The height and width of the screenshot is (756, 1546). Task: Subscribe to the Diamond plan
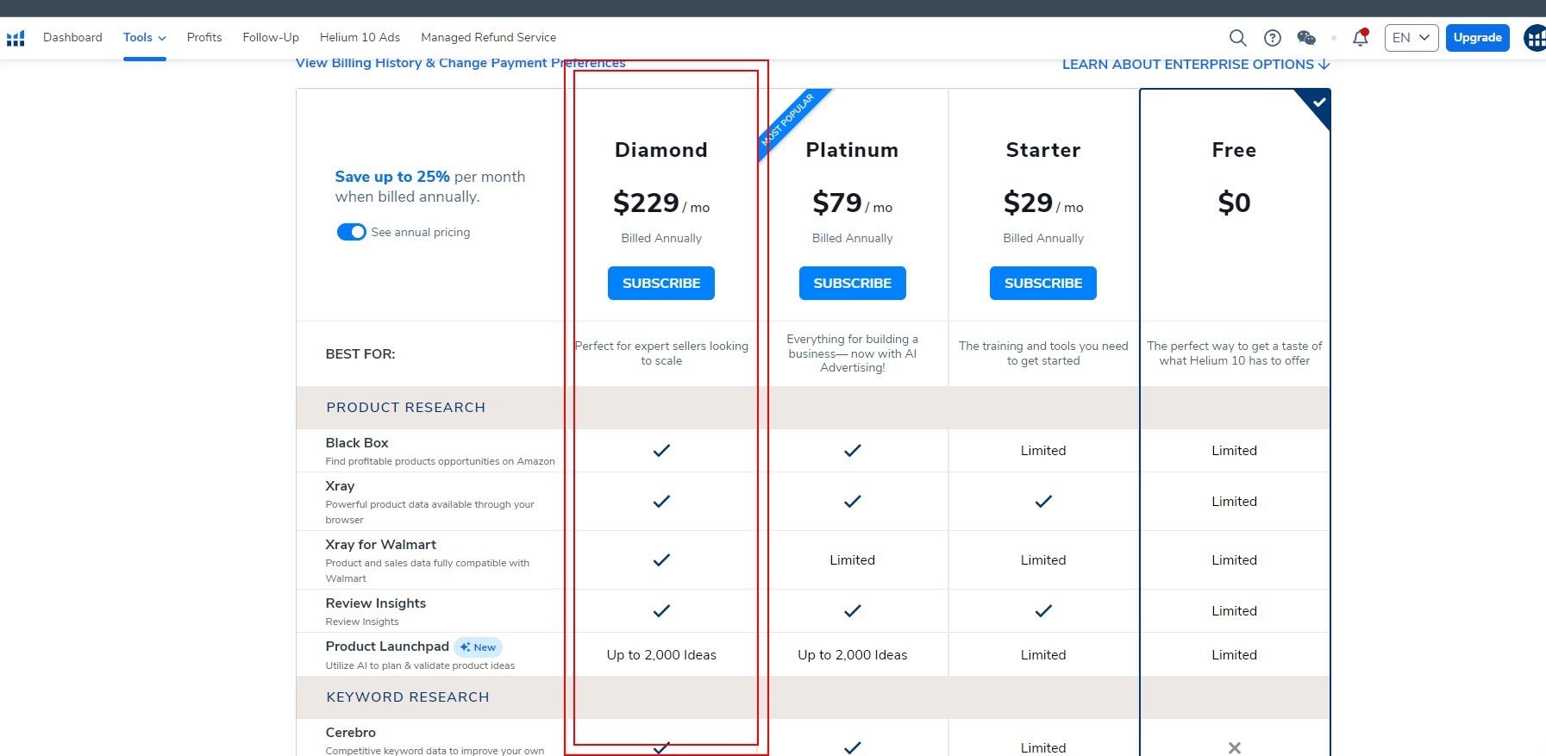pos(661,283)
